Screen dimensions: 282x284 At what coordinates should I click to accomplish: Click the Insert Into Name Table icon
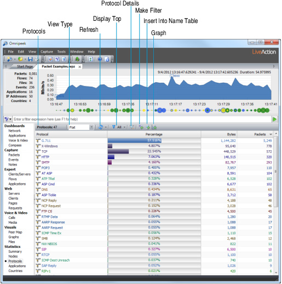(148, 127)
